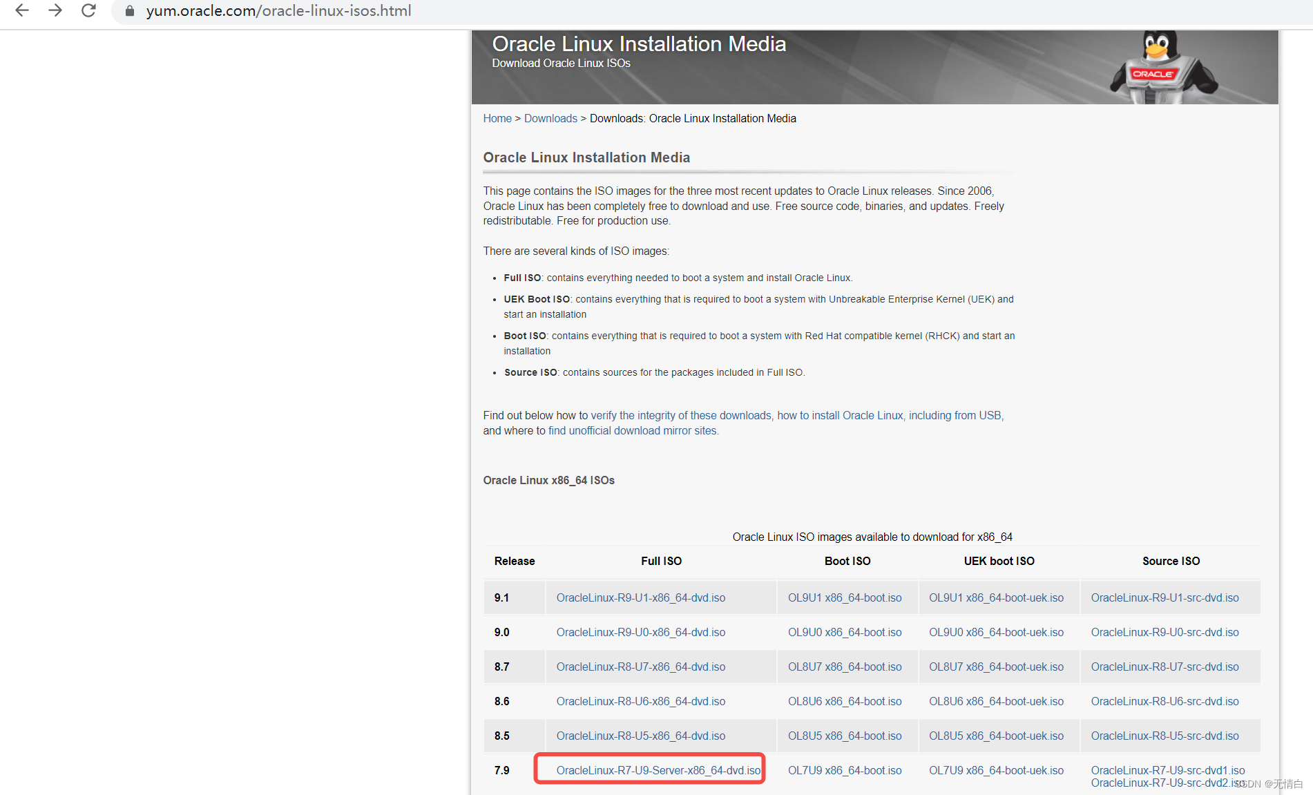Download OracleLinux-R7-U9-src-dvd1.iso
The height and width of the screenshot is (795, 1313).
[1168, 770]
